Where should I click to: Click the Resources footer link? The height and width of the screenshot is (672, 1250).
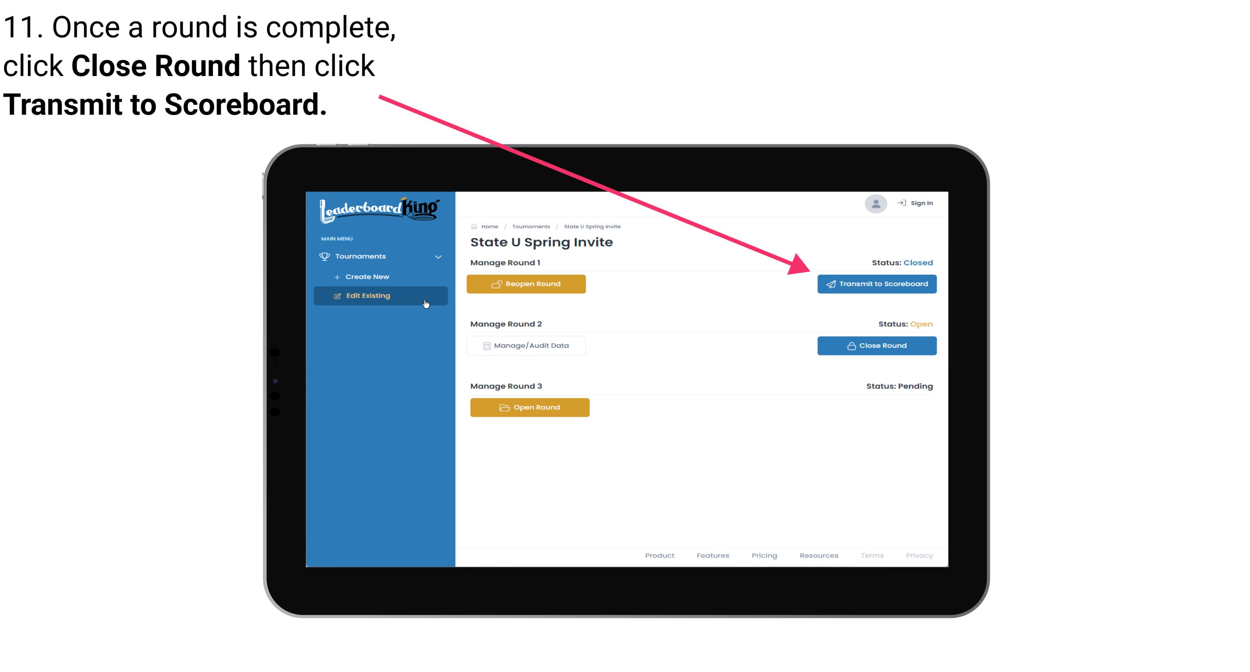(x=819, y=555)
